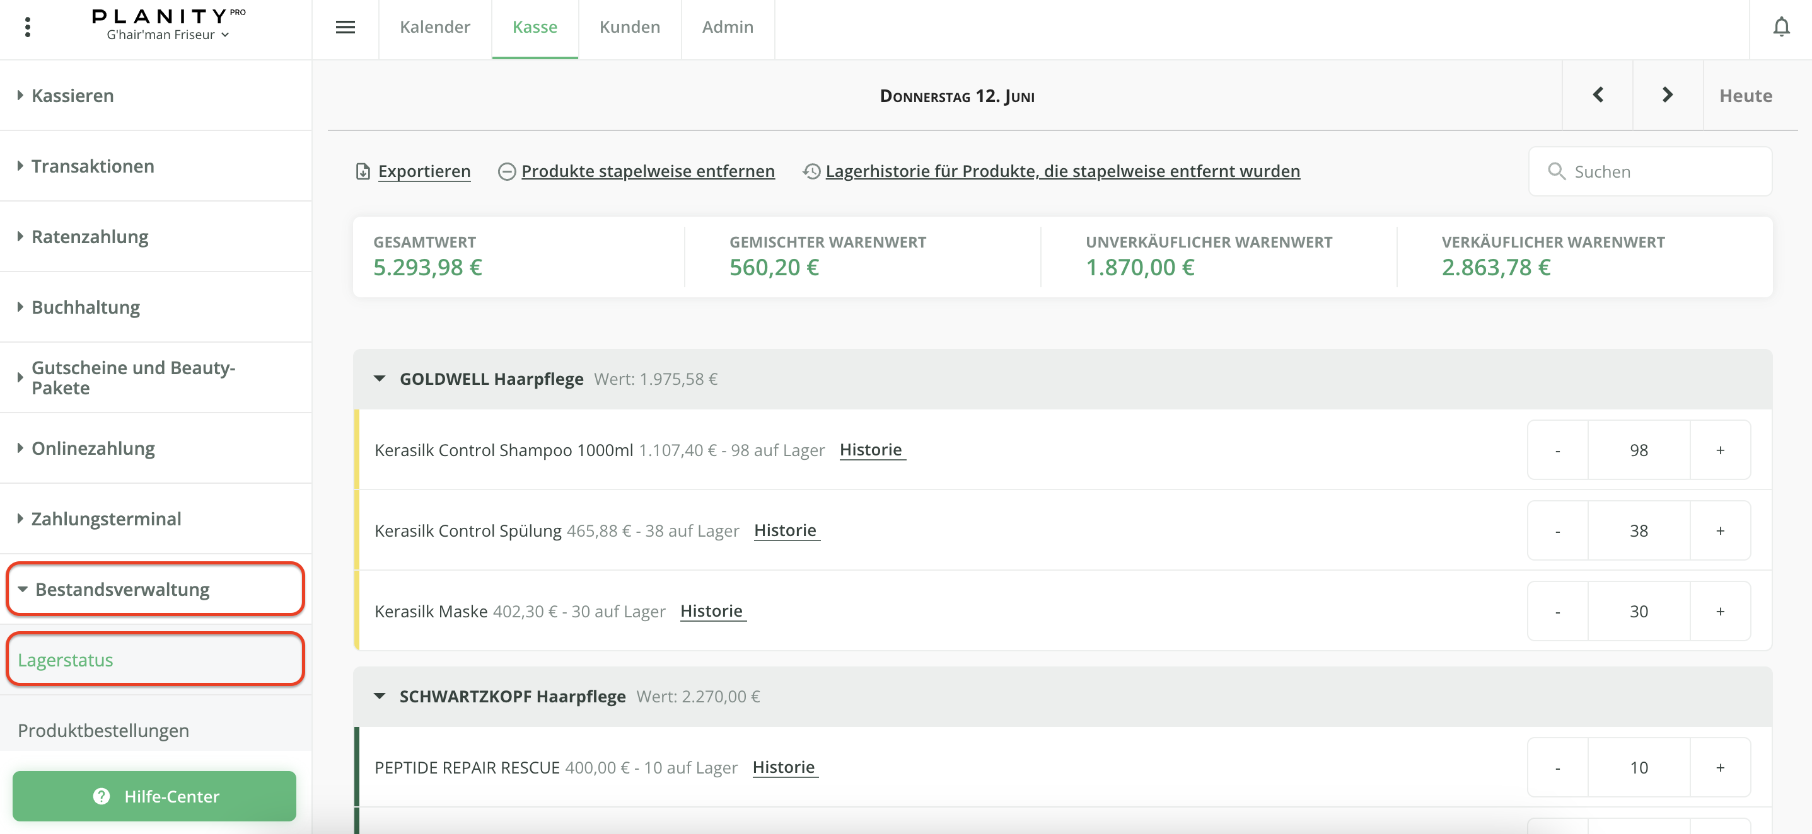Increase Kerasilk Control Shampoo stock with plus
This screenshot has width=1812, height=834.
[x=1720, y=450]
